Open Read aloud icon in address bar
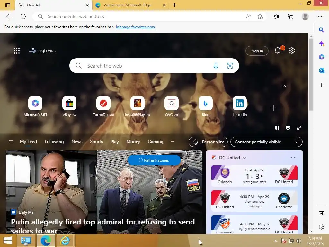Image resolution: width=329 pixels, height=247 pixels. coord(248,16)
